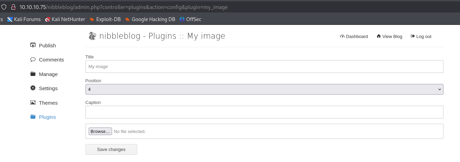Viewport: 460px width, 162px height.
Task: Click the Publish sidebar icon
Action: coord(33,45)
